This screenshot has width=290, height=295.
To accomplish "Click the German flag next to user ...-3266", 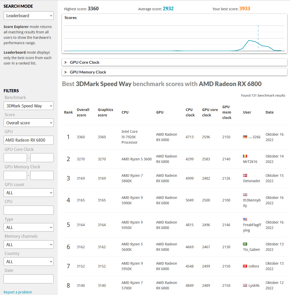I will 245,137.
